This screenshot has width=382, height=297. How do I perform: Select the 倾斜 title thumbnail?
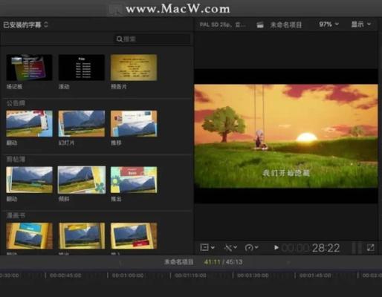click(82, 180)
